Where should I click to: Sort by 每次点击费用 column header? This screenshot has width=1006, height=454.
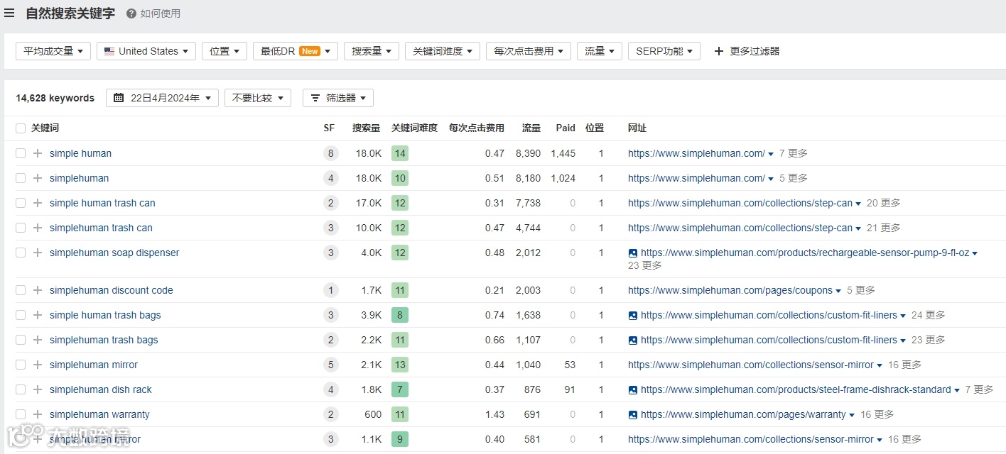click(x=477, y=128)
